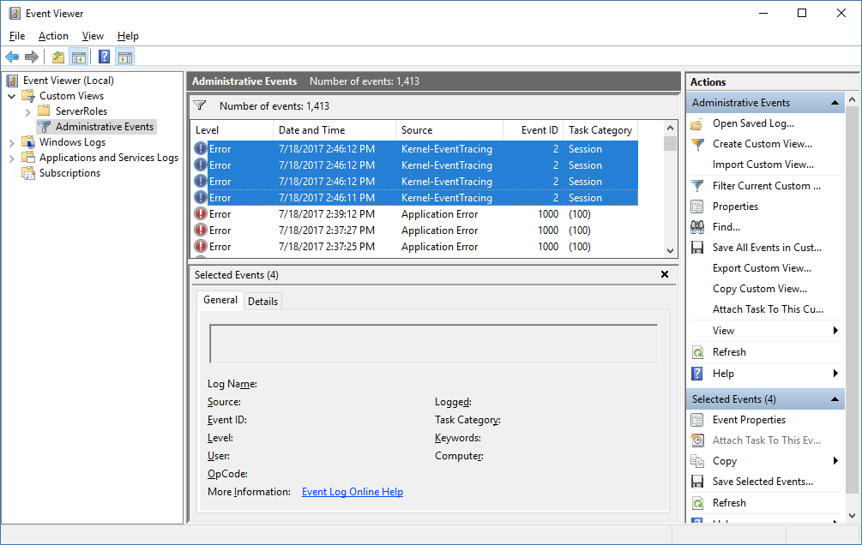
Task: Switch to the Details tab
Action: coord(262,301)
